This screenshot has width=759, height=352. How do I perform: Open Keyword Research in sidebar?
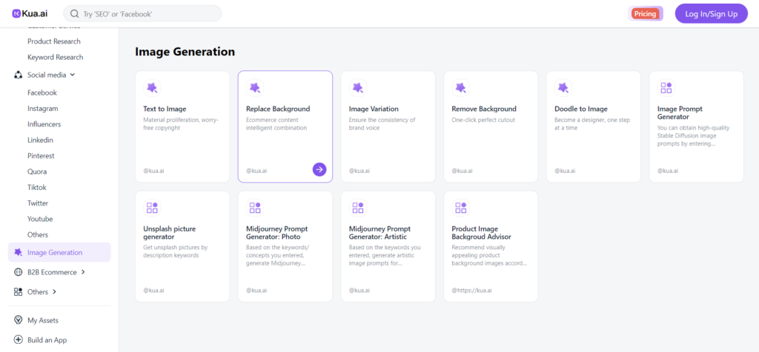55,57
